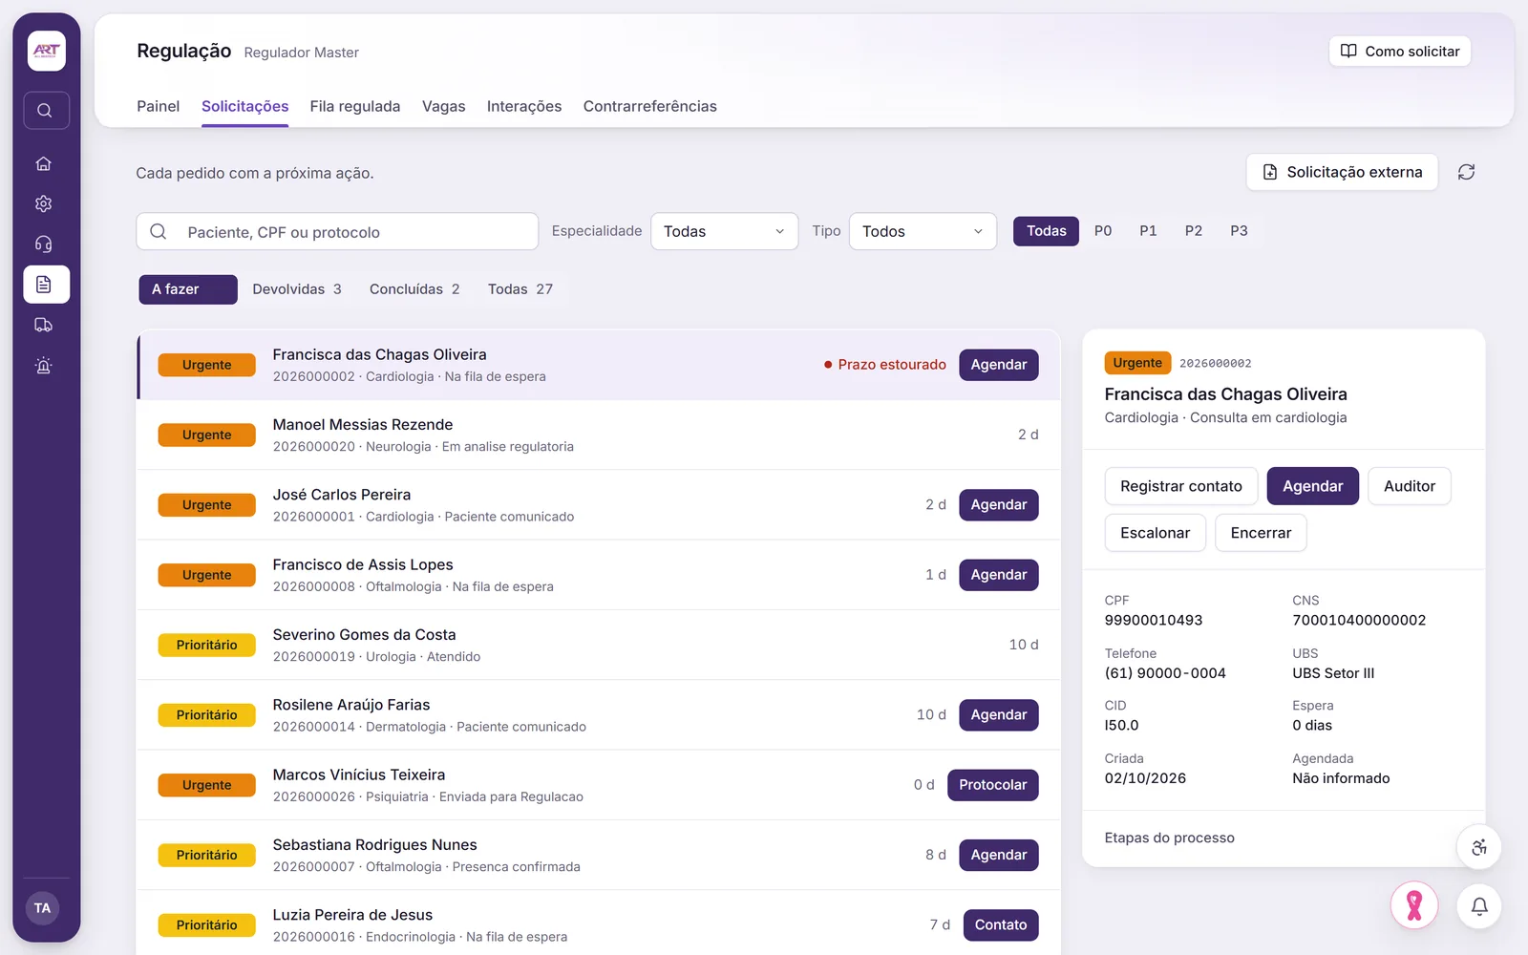Open the sidebar search icon
Screen dimensions: 1528x955
point(46,111)
